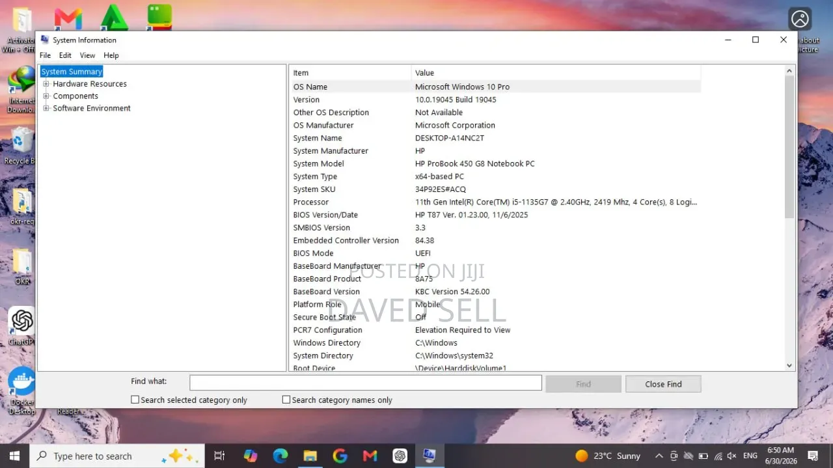Viewport: 833px width, 468px height.
Task: Click the vertical scrollbar thumb in details list
Action: [x=789, y=146]
